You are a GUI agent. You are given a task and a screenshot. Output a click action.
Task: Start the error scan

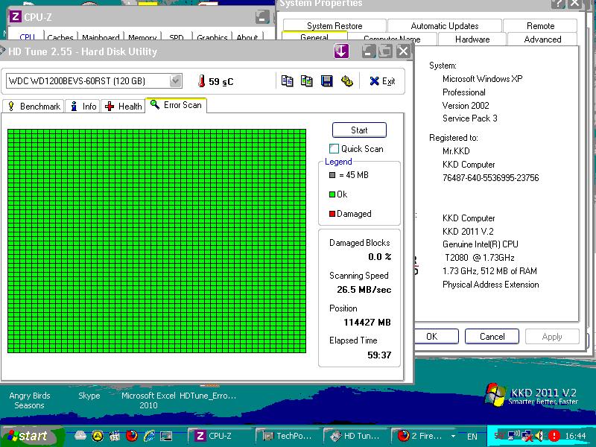(359, 130)
